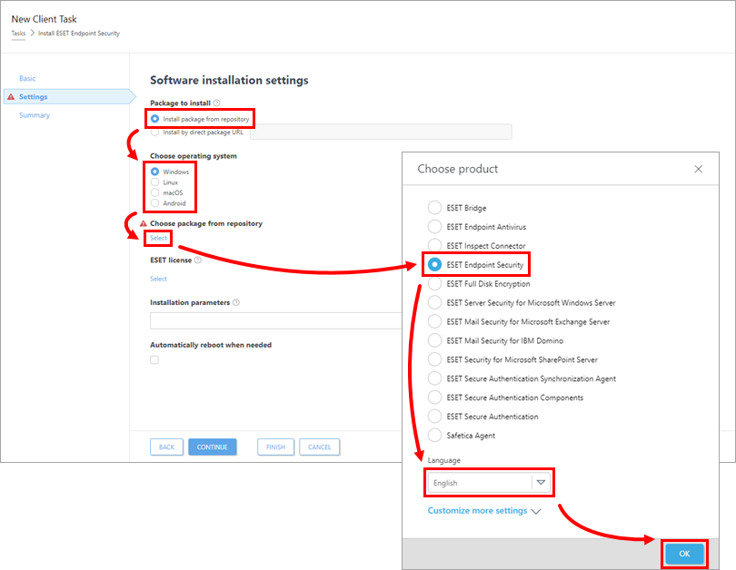Viewport: 736px width, 570px height.
Task: Select Install package from repository option
Action: point(154,119)
